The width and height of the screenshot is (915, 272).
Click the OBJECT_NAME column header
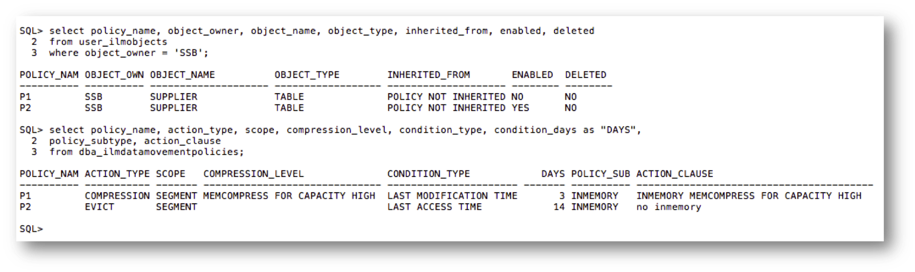(x=182, y=75)
